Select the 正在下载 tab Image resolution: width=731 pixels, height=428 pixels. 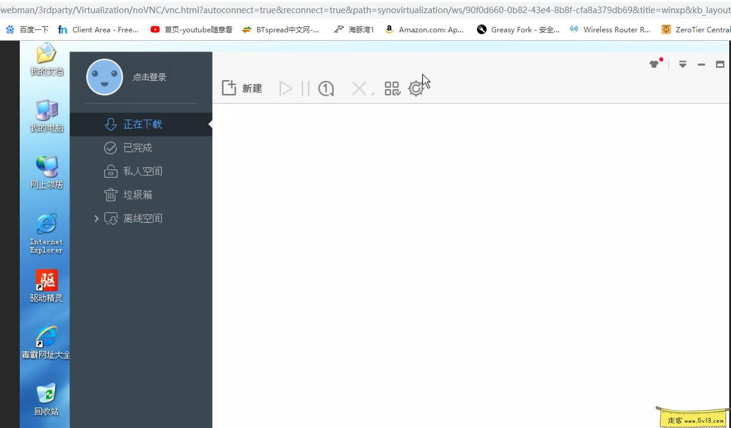click(142, 124)
